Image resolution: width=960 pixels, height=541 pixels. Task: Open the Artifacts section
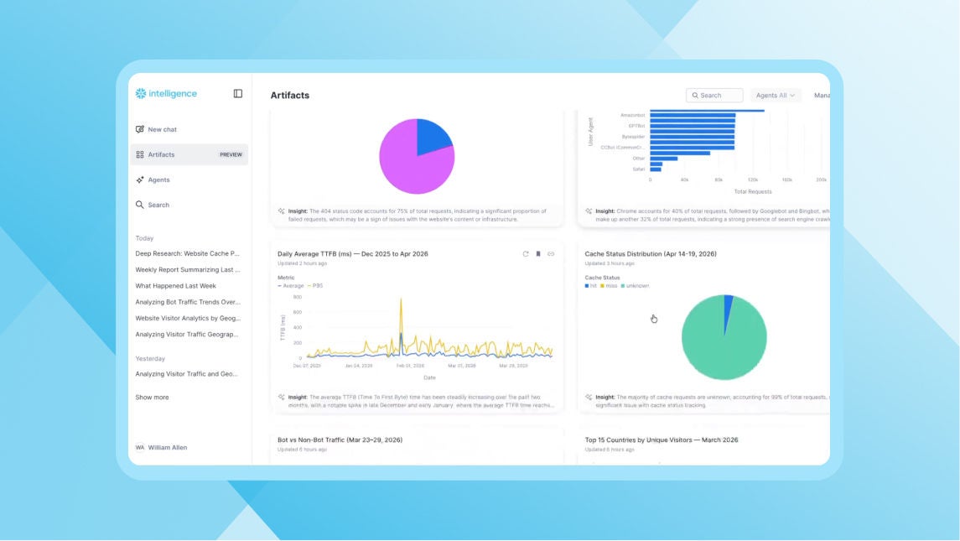click(x=189, y=154)
